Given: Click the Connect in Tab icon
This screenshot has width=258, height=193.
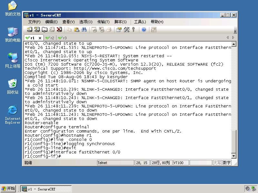Looking at the screenshot, I should (45, 30).
